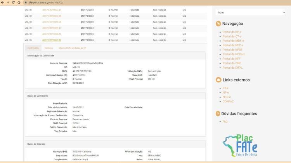Screen dimensions: 291x163
Task: Reload the page with refresh icon
Action: pyautogui.click(x=13, y=3)
